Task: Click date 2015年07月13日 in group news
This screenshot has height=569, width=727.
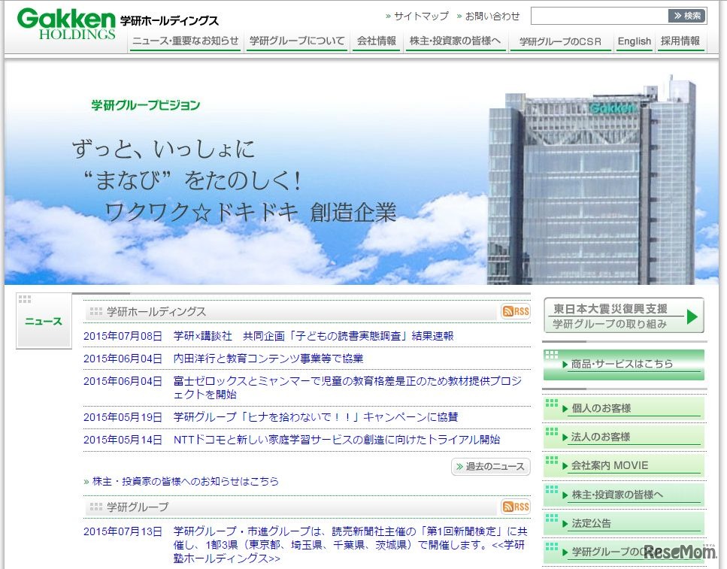Action: [x=123, y=531]
